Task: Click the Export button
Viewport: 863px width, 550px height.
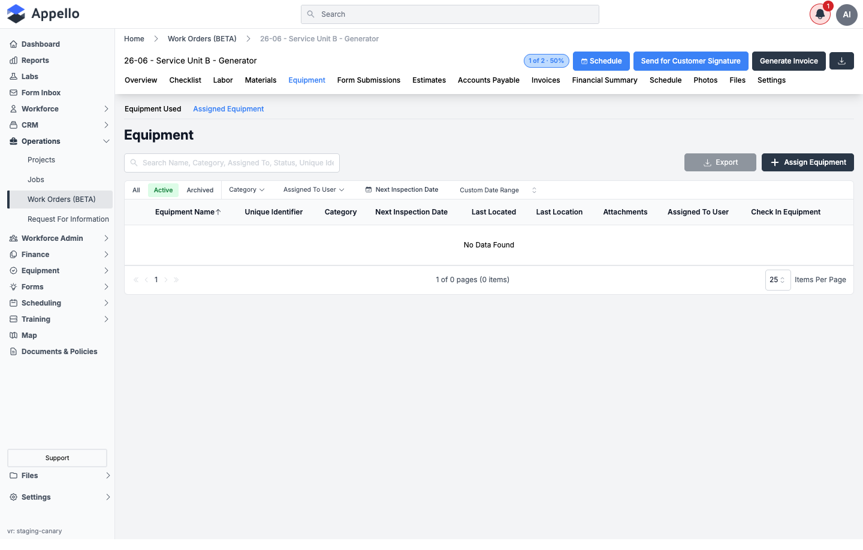Action: [x=720, y=162]
